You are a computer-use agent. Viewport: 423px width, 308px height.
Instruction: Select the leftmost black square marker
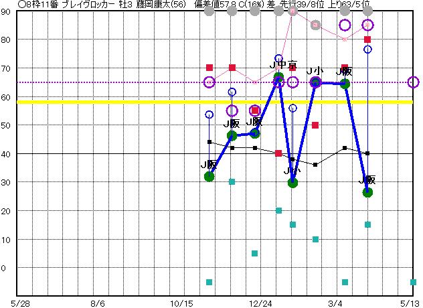point(209,142)
